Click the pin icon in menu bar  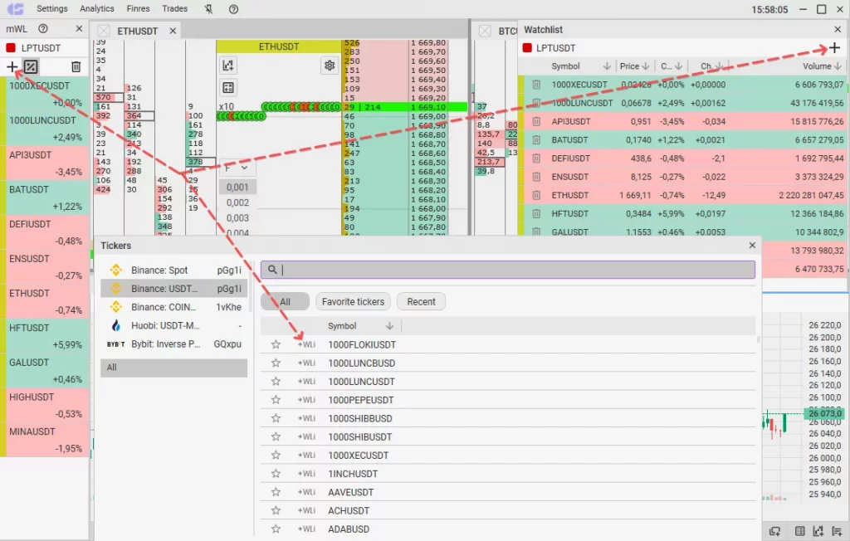[x=208, y=8]
